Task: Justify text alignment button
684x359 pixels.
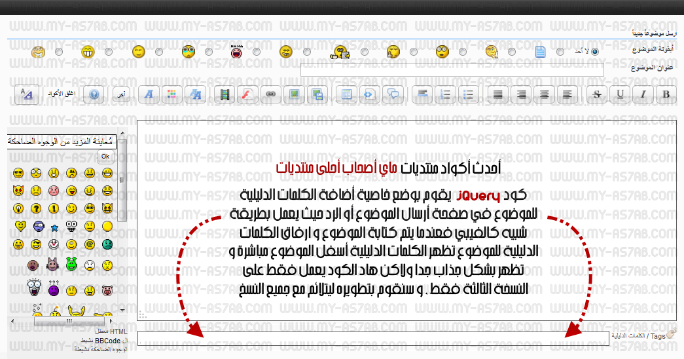Action: point(497,94)
